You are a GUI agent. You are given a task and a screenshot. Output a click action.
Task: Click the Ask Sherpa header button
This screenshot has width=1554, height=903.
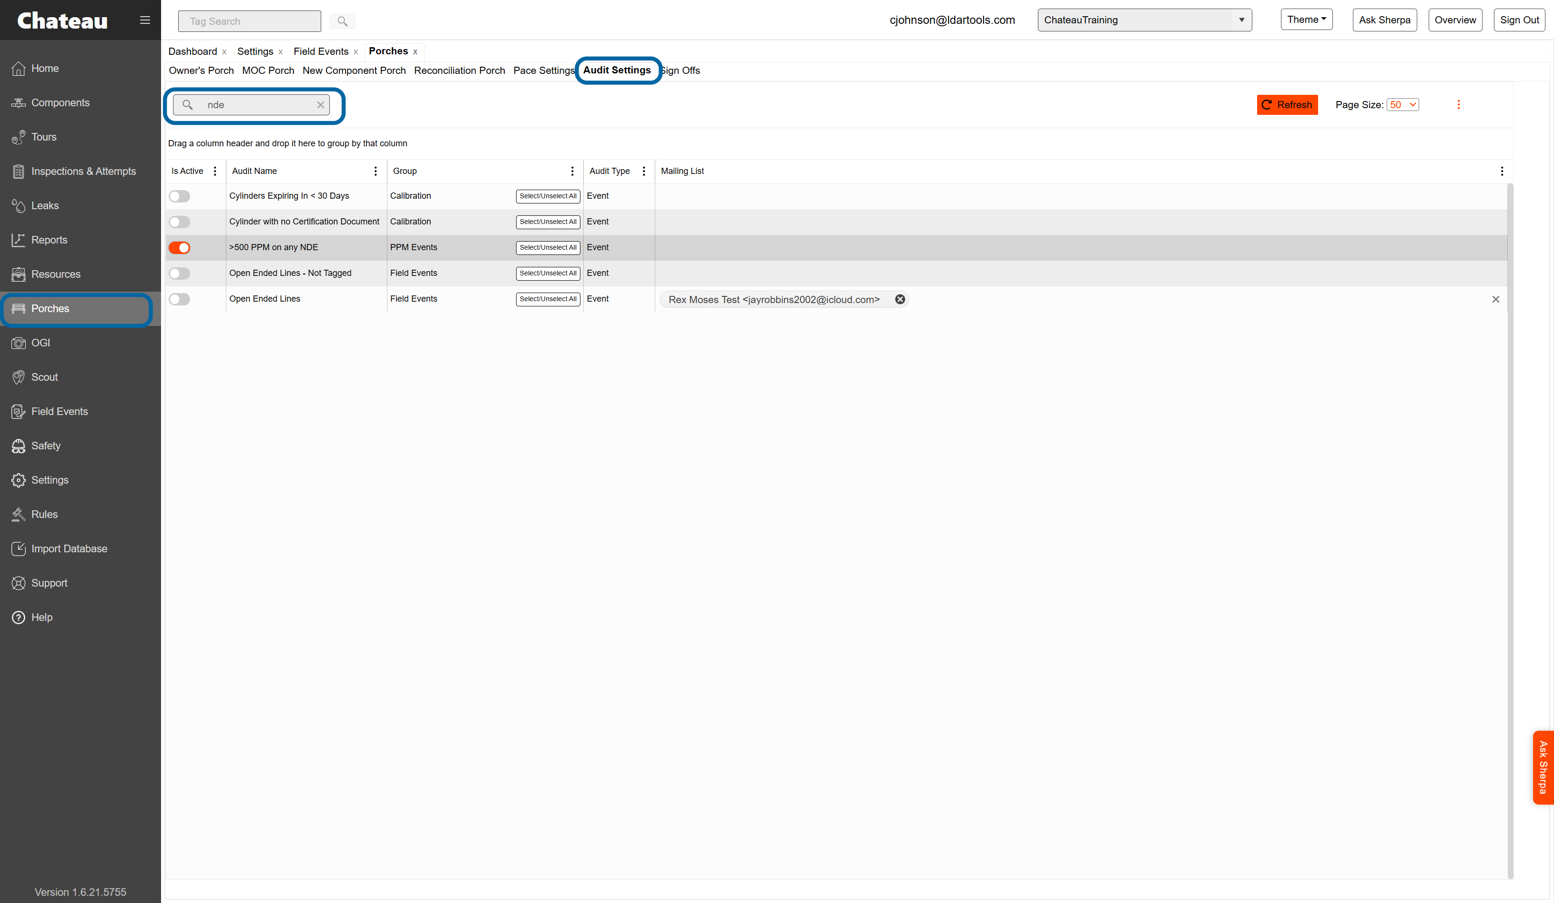(x=1384, y=20)
